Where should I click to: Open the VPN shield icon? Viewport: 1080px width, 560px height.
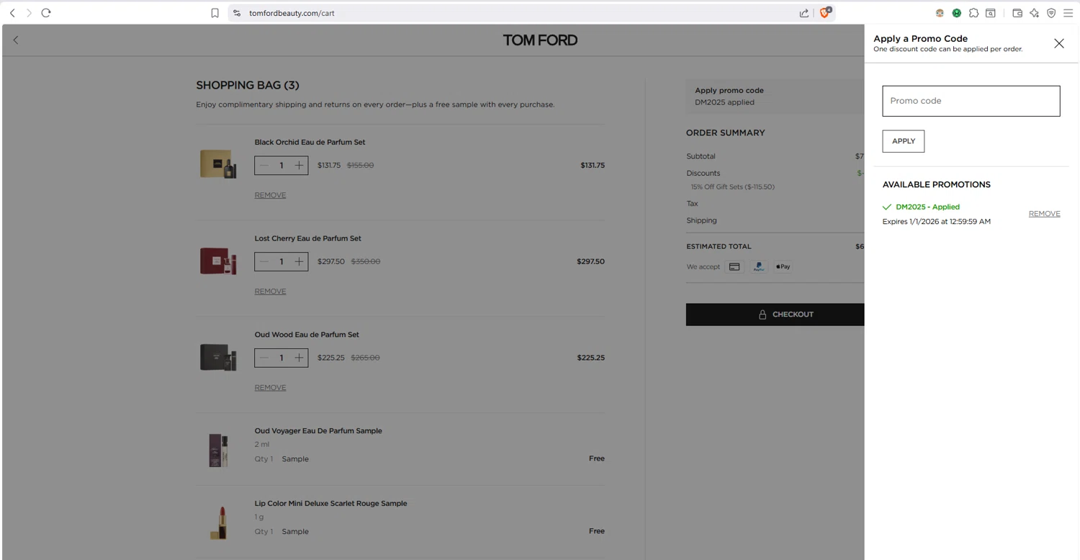1051,13
